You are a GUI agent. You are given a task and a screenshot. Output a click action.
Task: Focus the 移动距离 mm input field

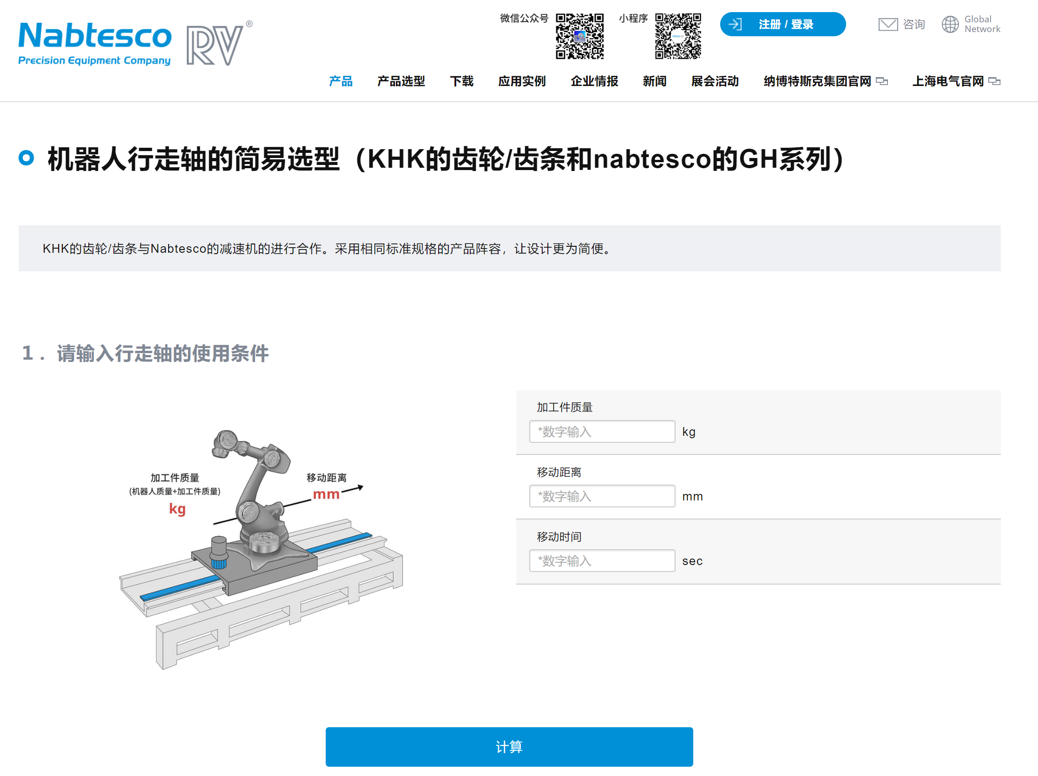[602, 496]
